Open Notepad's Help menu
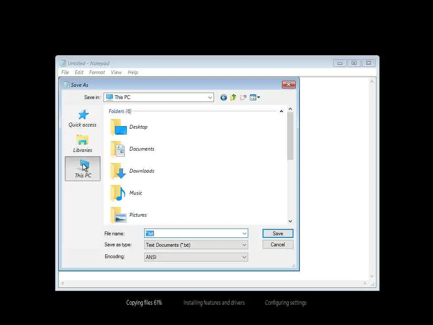Viewport: 433px width, 325px height. [133, 72]
